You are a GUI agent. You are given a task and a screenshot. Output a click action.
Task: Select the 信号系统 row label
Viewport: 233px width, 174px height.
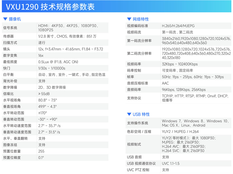click(x=10, y=28)
